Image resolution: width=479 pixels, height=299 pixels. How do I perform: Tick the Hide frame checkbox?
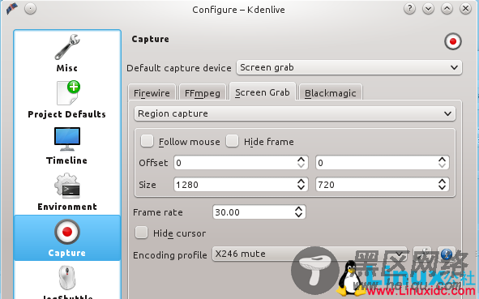click(232, 142)
